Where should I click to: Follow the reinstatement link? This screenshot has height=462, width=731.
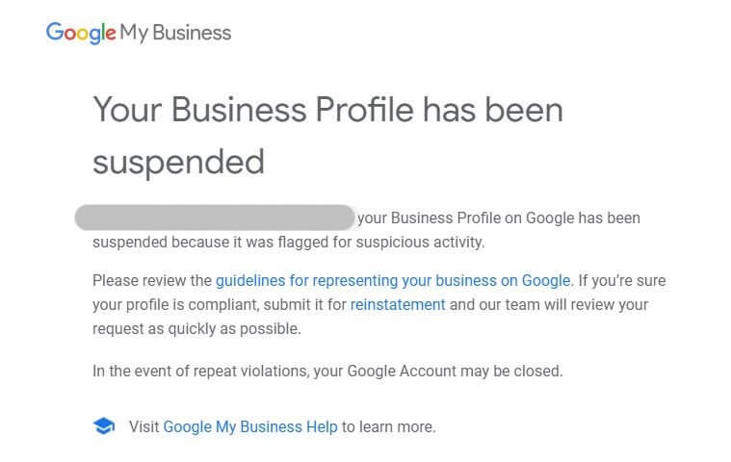tap(398, 305)
